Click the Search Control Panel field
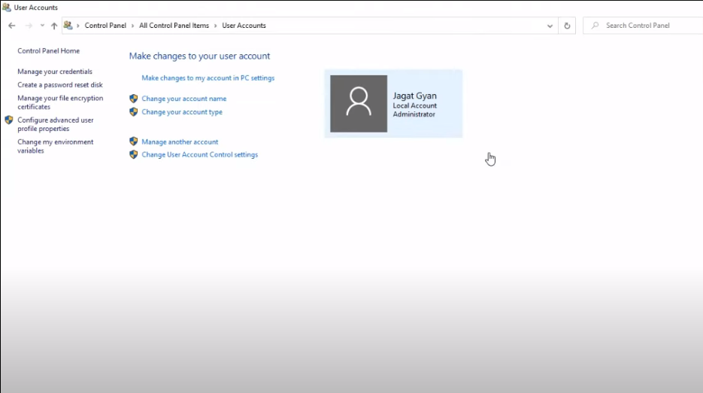 coord(643,26)
